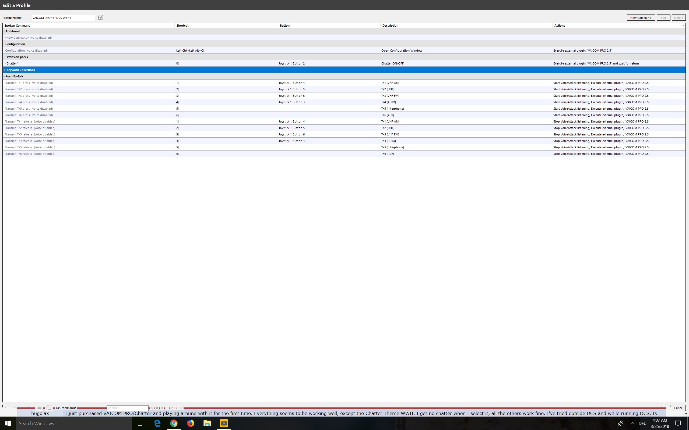Image resolution: width=689 pixels, height=430 pixels.
Task: Click the [Left Ctrl+Left Alt+C] shortcut cell
Action: (190, 51)
